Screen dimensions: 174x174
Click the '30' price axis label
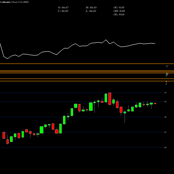(165, 117)
